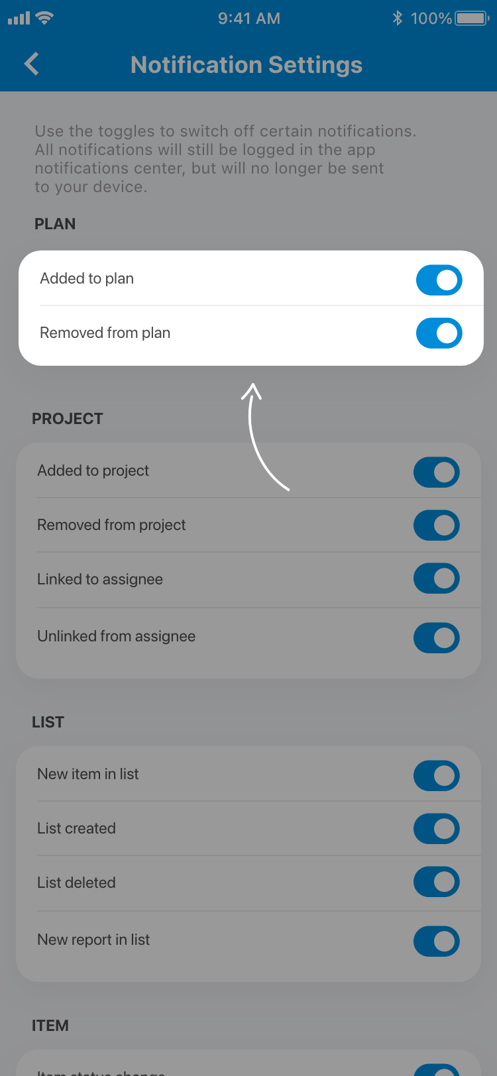Viewport: 497px width, 1076px height.
Task: Tap the Wi-Fi status icon
Action: tap(44, 18)
